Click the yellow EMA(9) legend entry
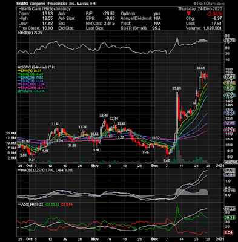The image size is (238, 242). (30, 71)
